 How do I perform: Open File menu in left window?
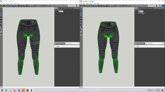[1, 3]
